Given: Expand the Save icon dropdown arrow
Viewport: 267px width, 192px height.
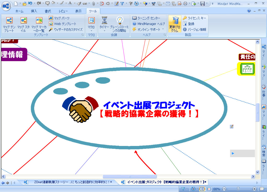Looking at the screenshot, I should (207, 3).
